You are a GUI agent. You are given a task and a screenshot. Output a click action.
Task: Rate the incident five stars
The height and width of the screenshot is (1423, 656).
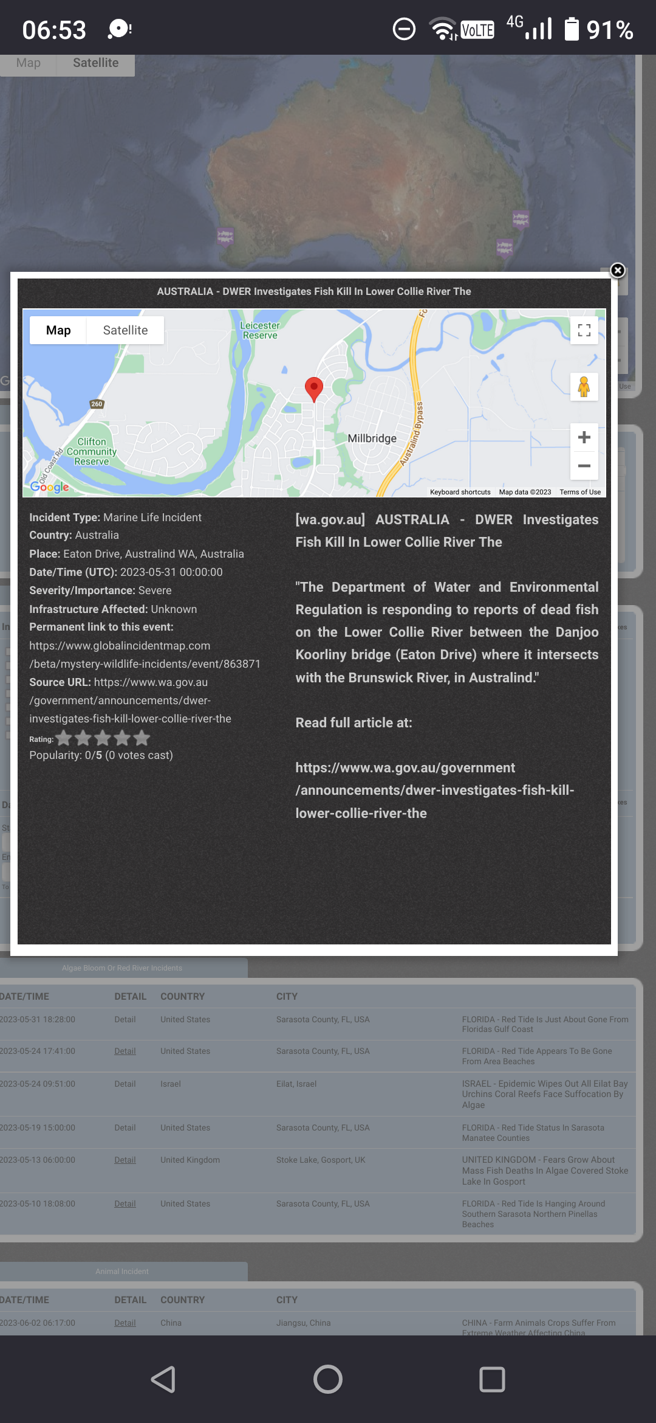142,738
